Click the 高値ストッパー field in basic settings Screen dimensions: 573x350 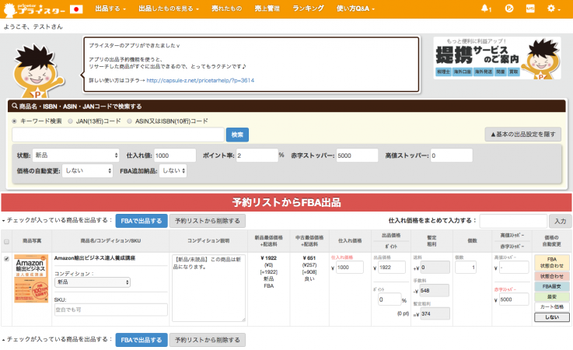(451, 156)
